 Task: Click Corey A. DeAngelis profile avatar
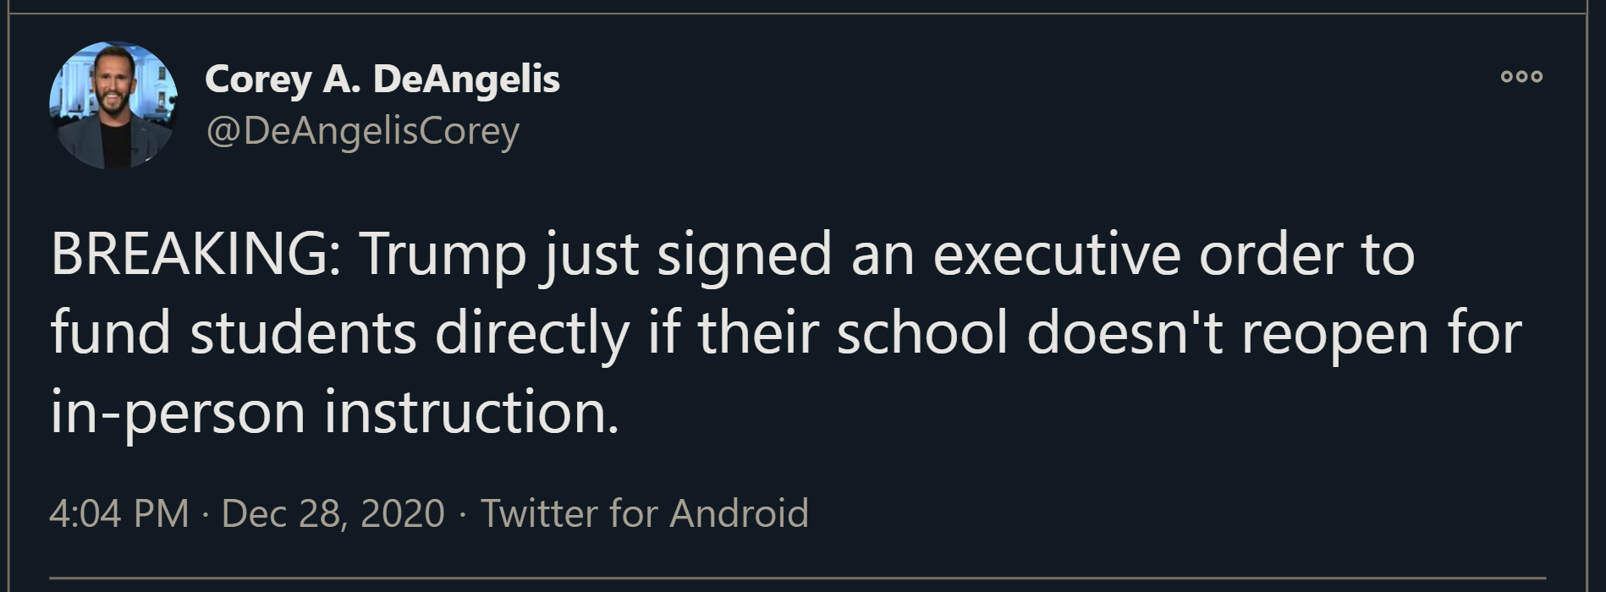pos(113,106)
